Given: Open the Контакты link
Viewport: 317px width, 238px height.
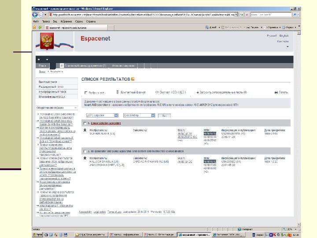Looking at the screenshot, I should click(x=283, y=41).
